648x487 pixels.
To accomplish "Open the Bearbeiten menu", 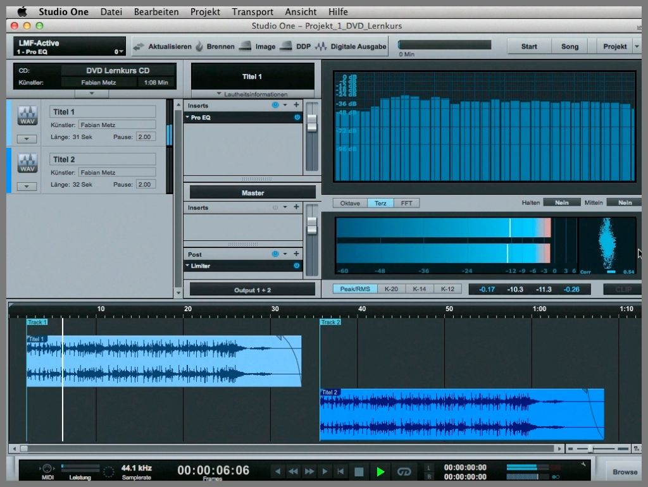I will (156, 11).
